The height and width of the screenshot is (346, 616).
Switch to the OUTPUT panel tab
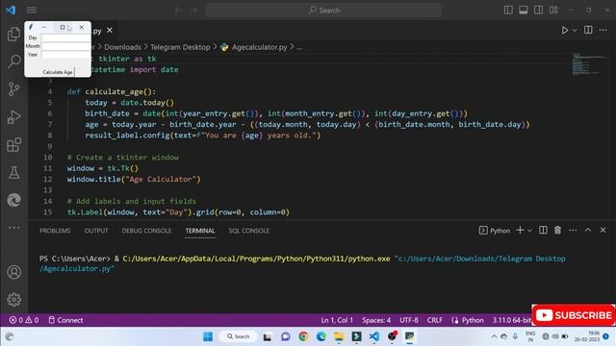(96, 231)
